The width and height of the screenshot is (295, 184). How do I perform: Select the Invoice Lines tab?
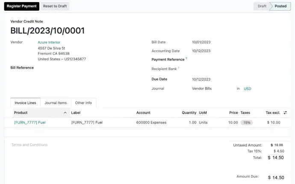(26, 103)
